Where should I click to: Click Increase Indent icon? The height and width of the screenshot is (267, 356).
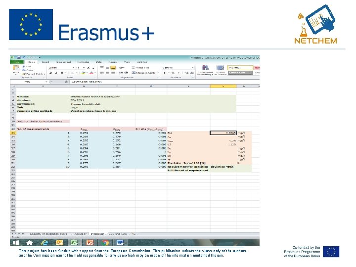[126, 73]
